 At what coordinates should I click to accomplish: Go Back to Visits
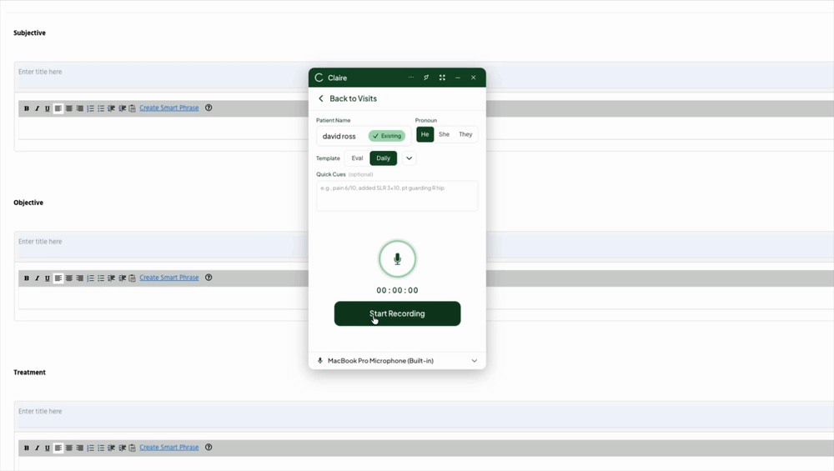[x=347, y=99]
